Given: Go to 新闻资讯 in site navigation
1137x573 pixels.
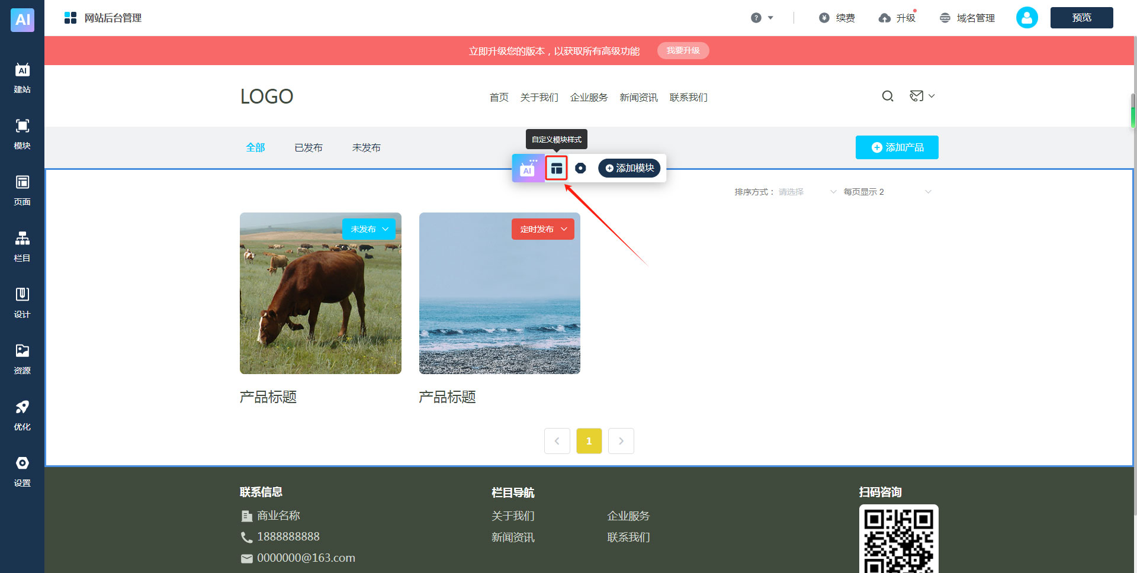Looking at the screenshot, I should coord(638,97).
